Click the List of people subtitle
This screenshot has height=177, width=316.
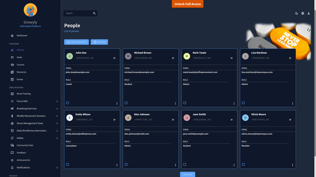pyautogui.click(x=71, y=31)
